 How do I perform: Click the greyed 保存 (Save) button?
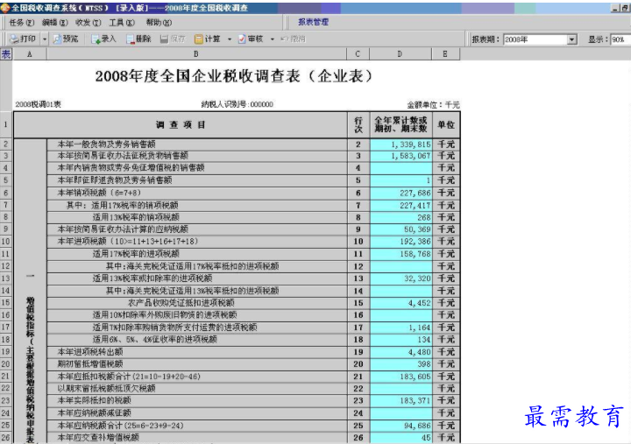(x=173, y=39)
